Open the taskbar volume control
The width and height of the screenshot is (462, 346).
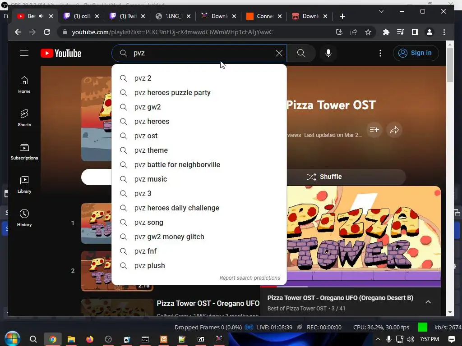coord(411,339)
